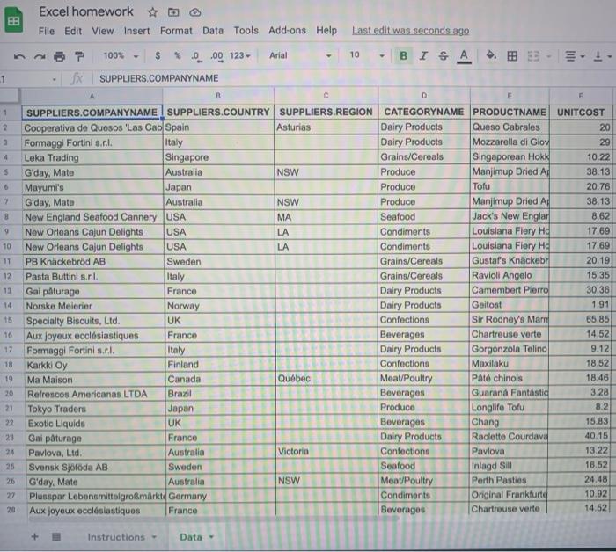The height and width of the screenshot is (552, 616).
Task: Open horizontal align dropdown
Action: point(575,56)
